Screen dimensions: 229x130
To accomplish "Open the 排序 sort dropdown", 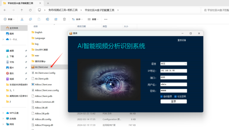I will 77,19.
